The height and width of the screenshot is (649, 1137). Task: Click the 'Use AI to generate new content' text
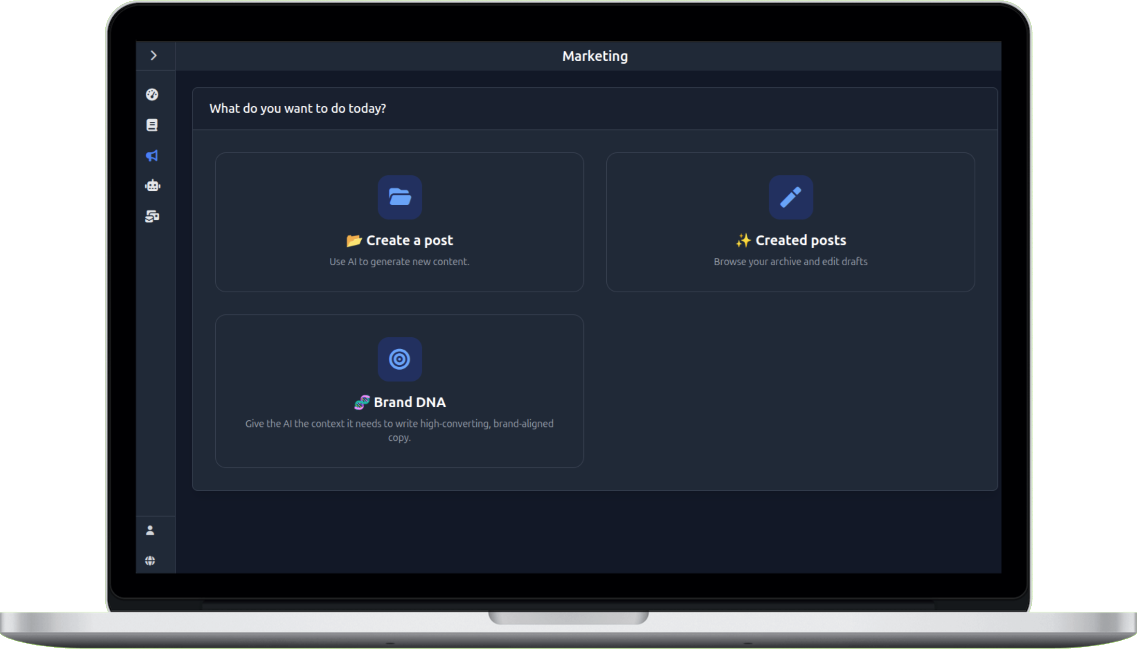[399, 262]
